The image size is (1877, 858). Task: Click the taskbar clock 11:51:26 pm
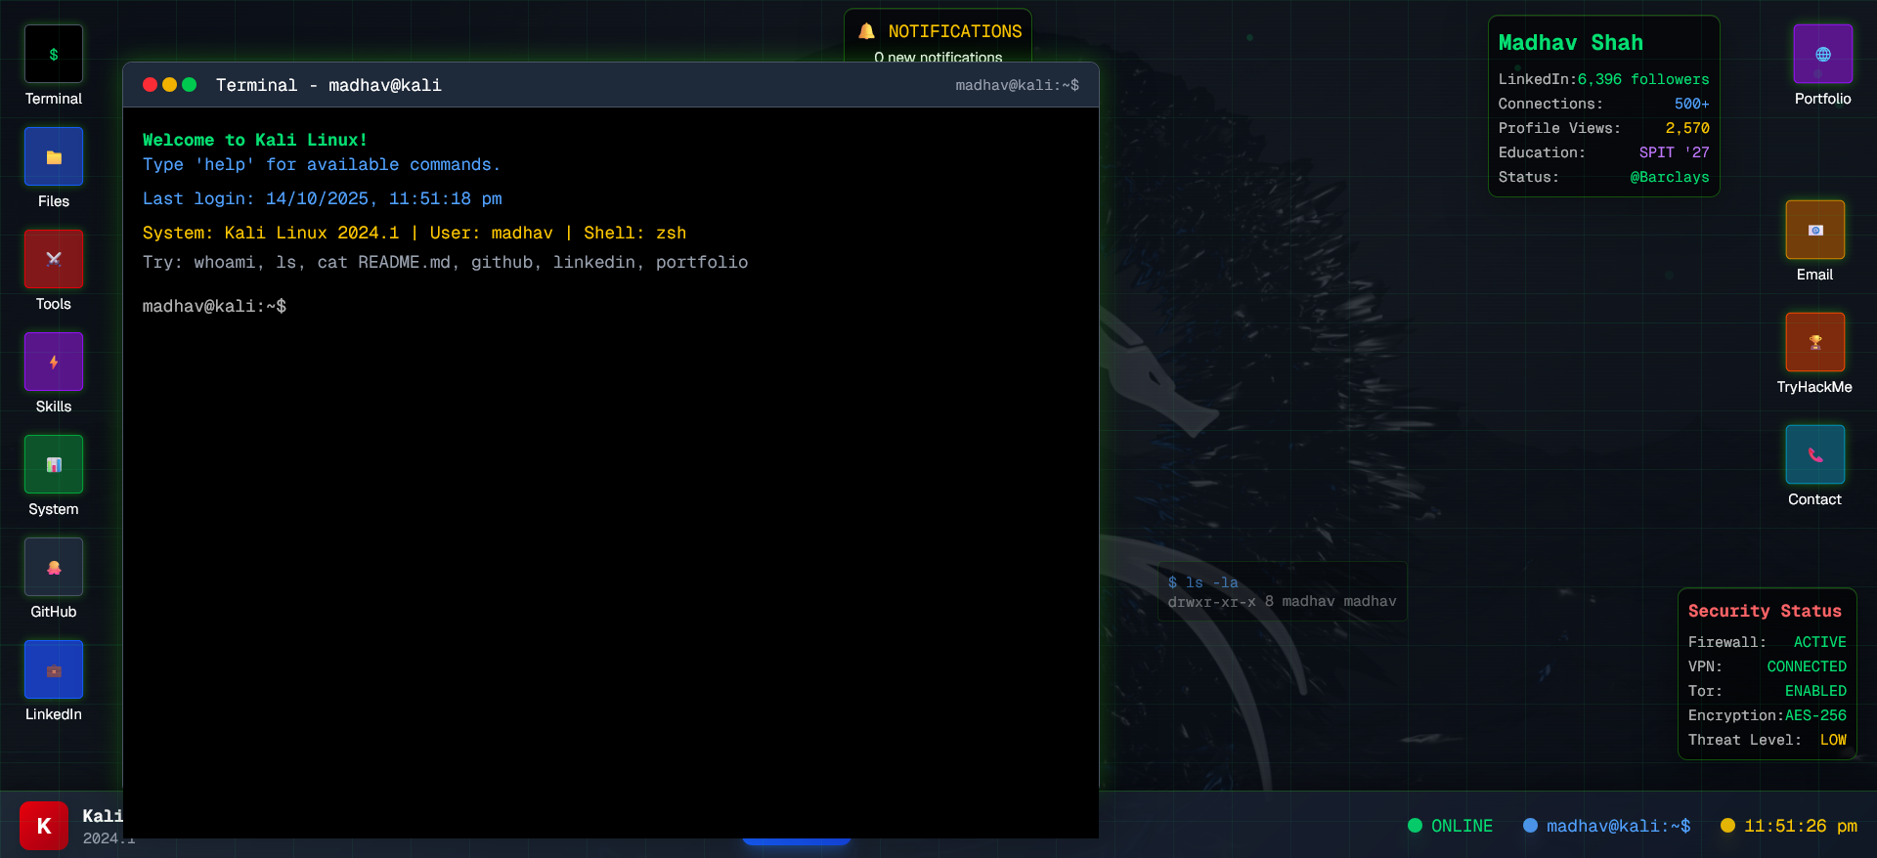(x=1788, y=826)
